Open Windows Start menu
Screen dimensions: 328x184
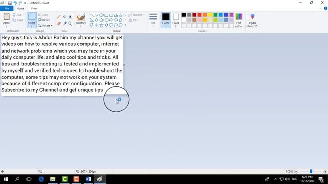point(6,179)
